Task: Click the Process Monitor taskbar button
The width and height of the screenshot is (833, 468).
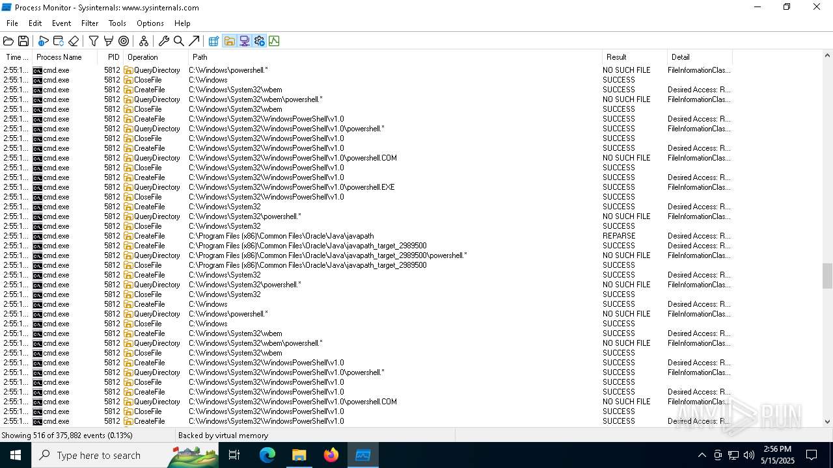Action: point(362,455)
